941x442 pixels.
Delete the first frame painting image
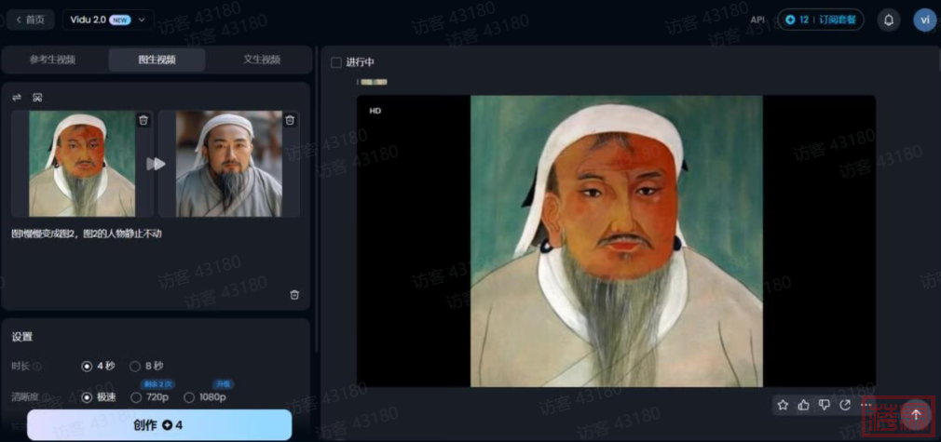click(x=143, y=120)
